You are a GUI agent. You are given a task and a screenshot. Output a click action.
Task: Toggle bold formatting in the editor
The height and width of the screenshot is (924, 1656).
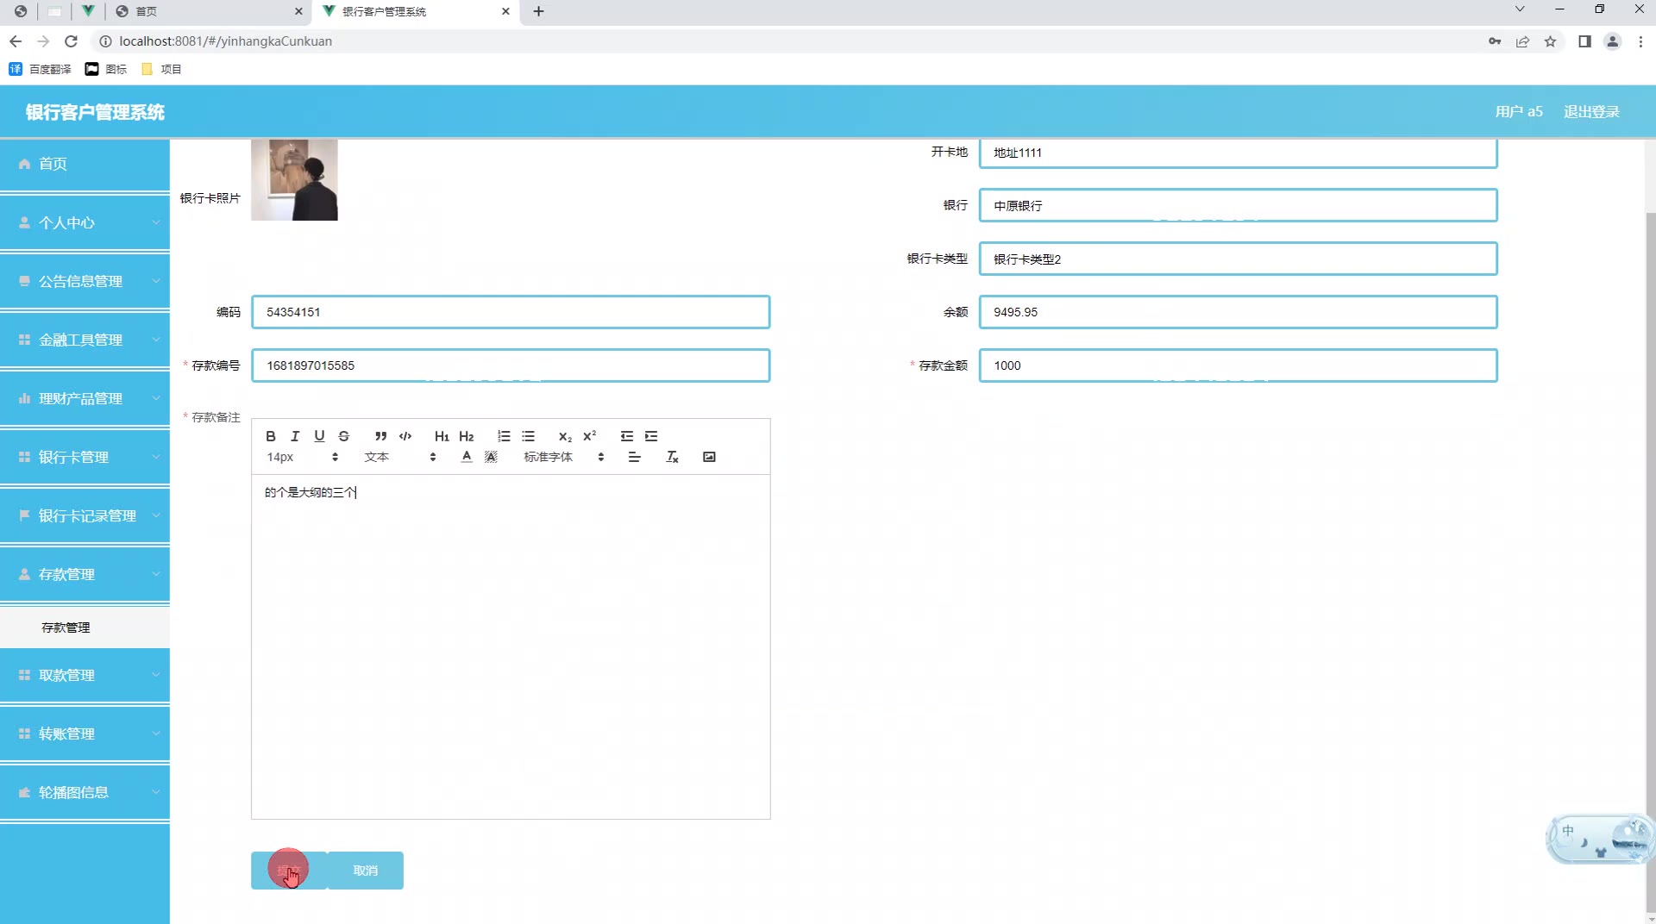coord(271,436)
